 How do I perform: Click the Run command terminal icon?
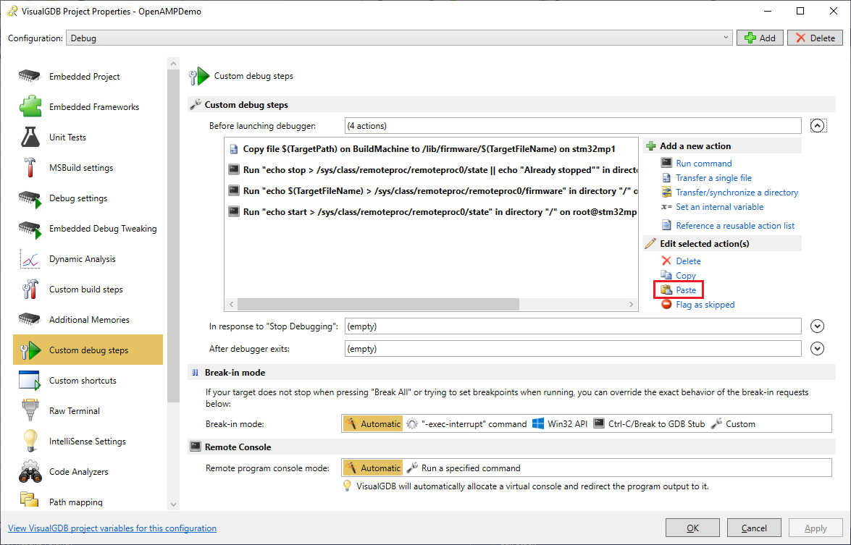(666, 164)
